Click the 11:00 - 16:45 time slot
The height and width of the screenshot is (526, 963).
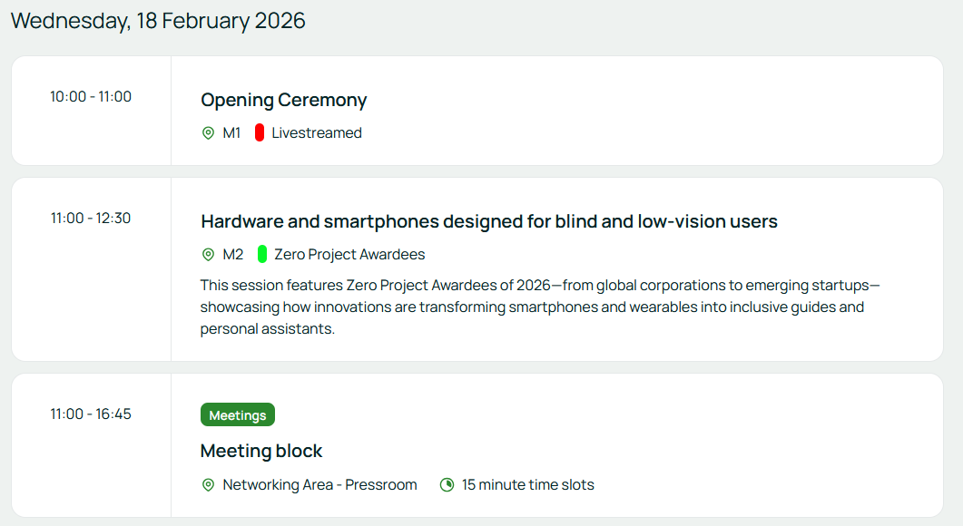click(91, 414)
